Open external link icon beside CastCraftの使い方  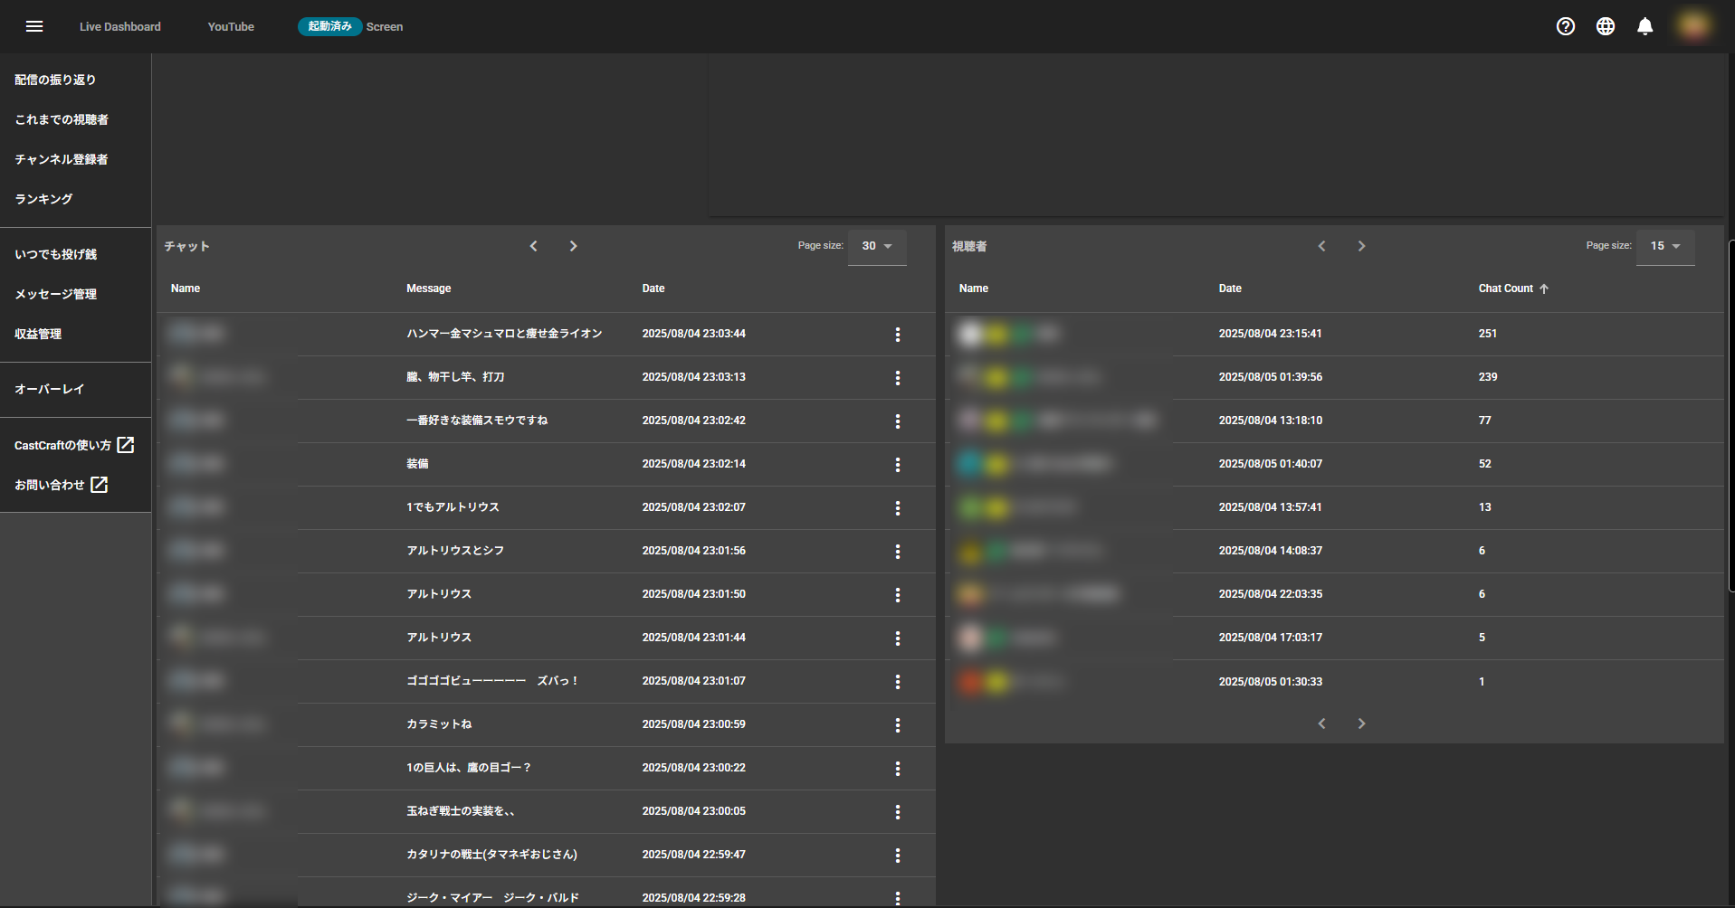tap(126, 445)
